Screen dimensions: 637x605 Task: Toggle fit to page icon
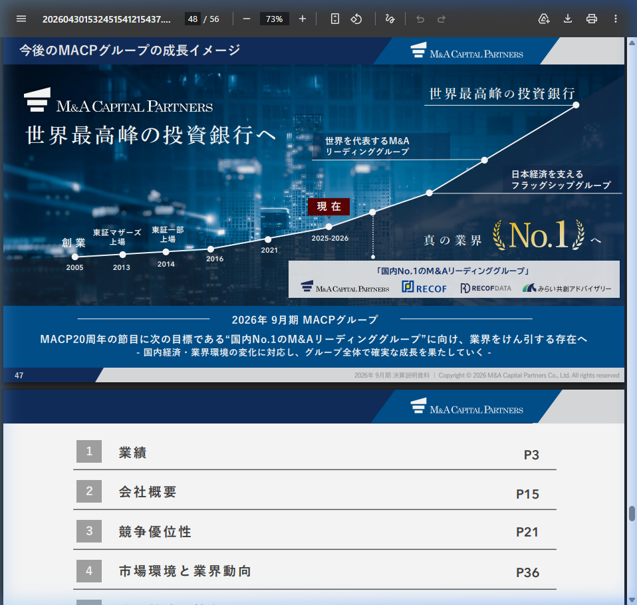(334, 19)
